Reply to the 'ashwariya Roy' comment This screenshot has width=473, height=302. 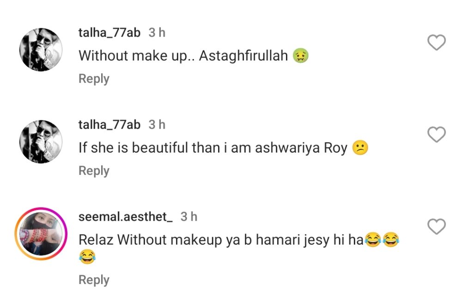click(94, 171)
